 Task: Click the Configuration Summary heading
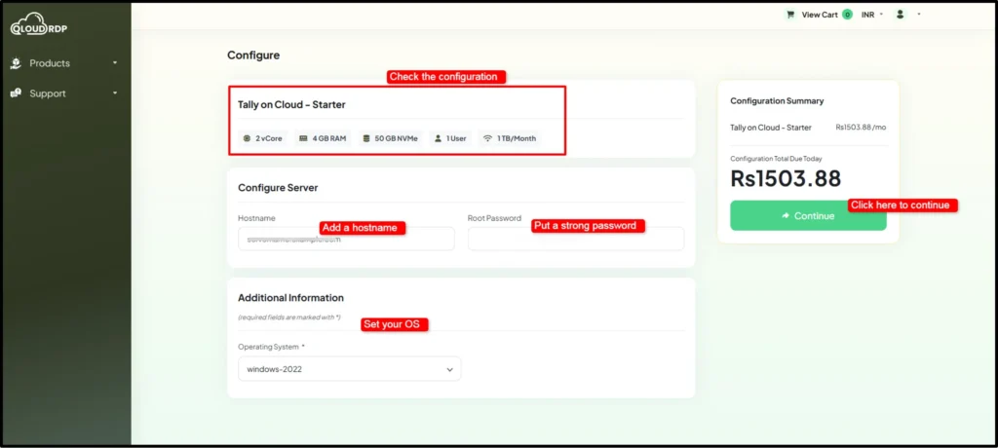[777, 100]
